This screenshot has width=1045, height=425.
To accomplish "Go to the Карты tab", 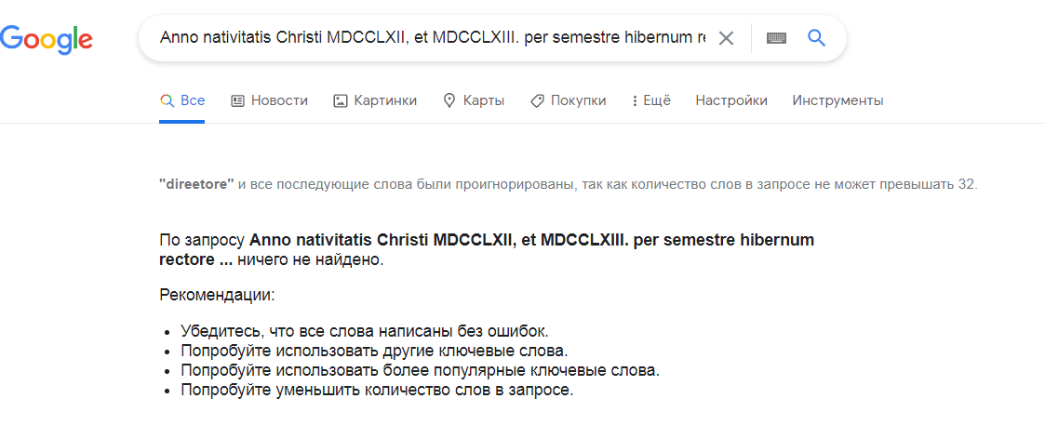I will pos(484,100).
